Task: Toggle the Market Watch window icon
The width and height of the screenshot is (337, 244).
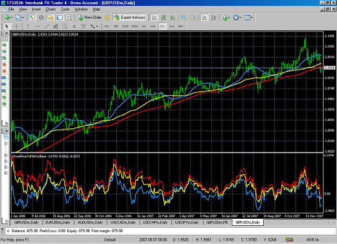Action: point(32,18)
